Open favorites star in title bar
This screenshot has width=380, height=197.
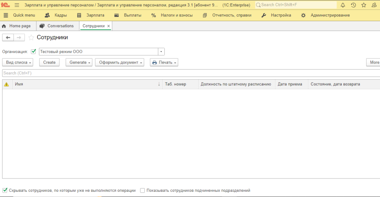pyautogui.click(x=364, y=5)
